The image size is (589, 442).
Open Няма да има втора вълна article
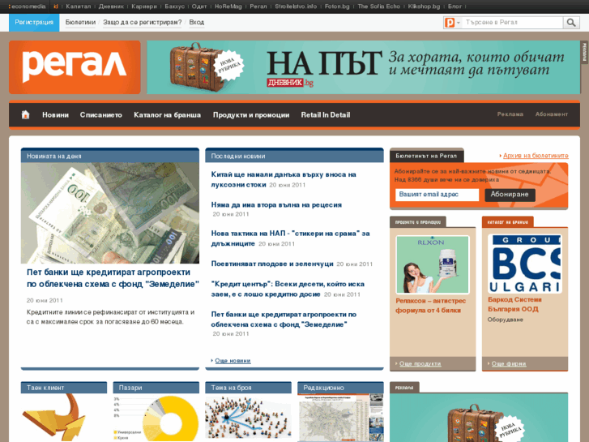click(276, 205)
